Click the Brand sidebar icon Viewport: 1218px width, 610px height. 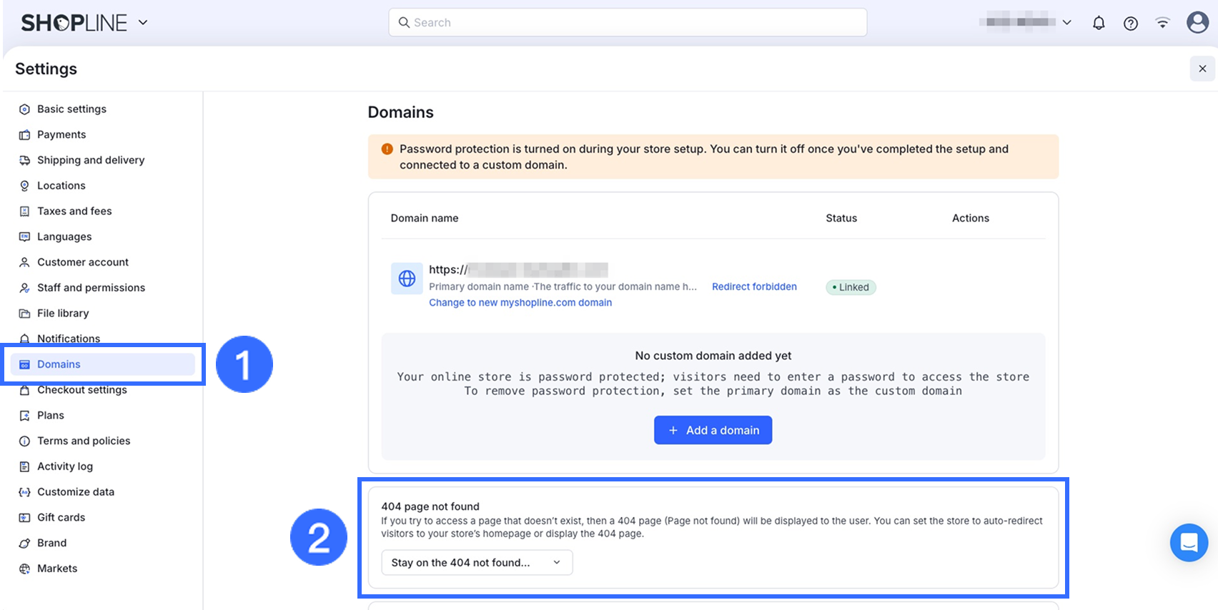24,544
